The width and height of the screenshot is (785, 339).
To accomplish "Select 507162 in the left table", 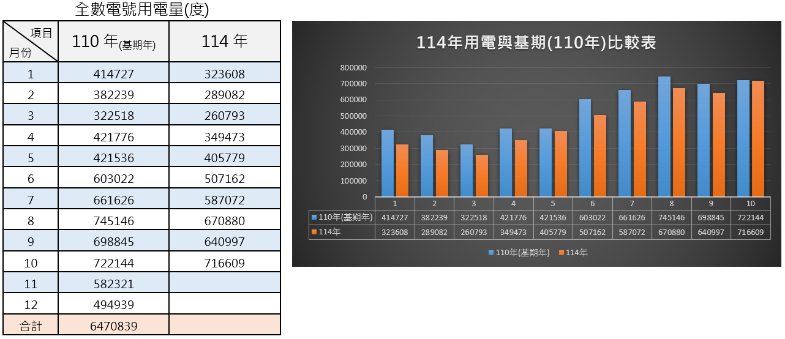I will pyautogui.click(x=225, y=179).
